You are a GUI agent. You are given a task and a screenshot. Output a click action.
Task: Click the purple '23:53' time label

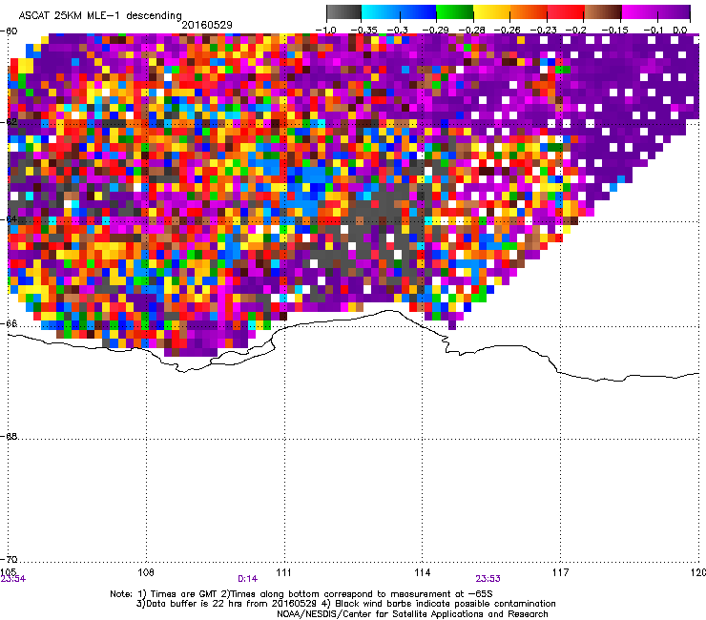click(x=488, y=579)
